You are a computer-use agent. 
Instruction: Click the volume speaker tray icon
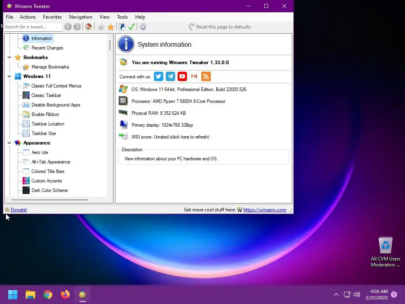[357, 294]
